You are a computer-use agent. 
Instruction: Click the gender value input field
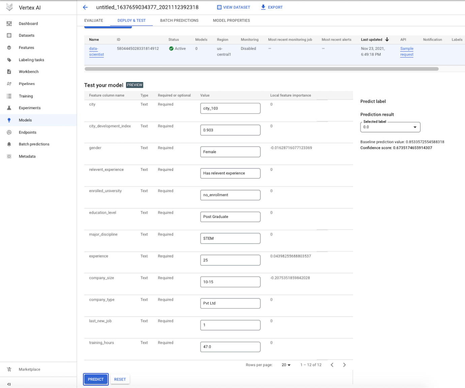coord(230,152)
